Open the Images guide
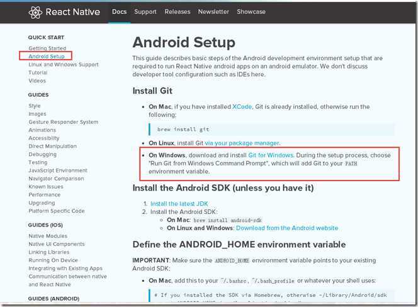The image size is (418, 307). click(x=37, y=114)
